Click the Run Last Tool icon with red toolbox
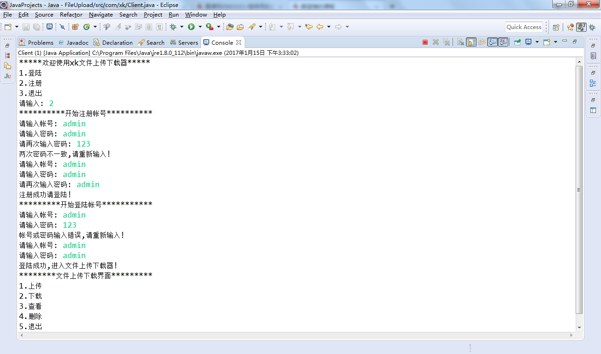601x354 pixels. 210,27
